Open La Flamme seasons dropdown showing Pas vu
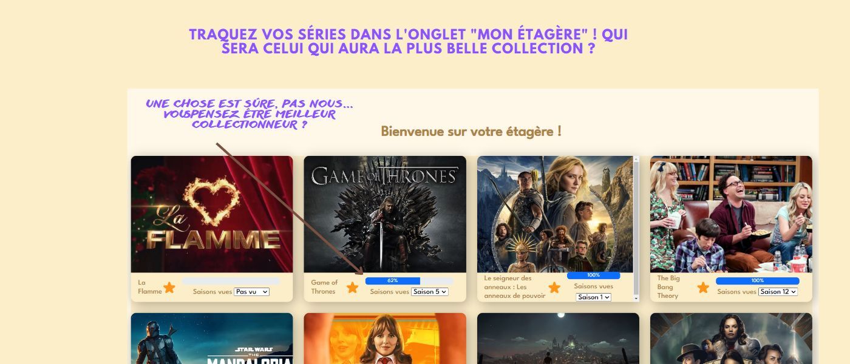The height and width of the screenshot is (364, 850). [251, 292]
